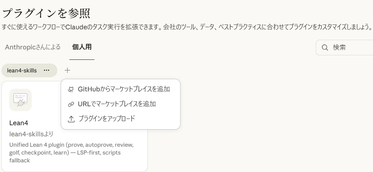Click the plus icon next to lean4-skills
The image size is (373, 172).
67,70
